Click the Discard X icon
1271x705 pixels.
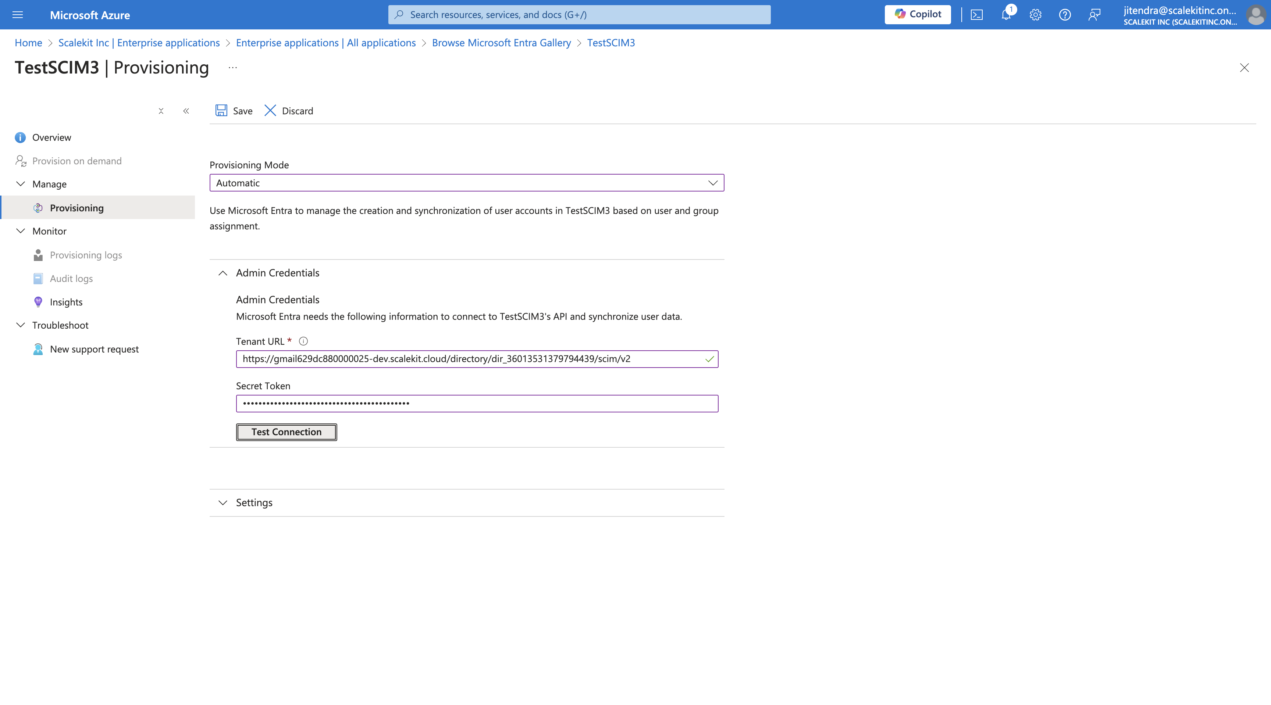(x=270, y=110)
